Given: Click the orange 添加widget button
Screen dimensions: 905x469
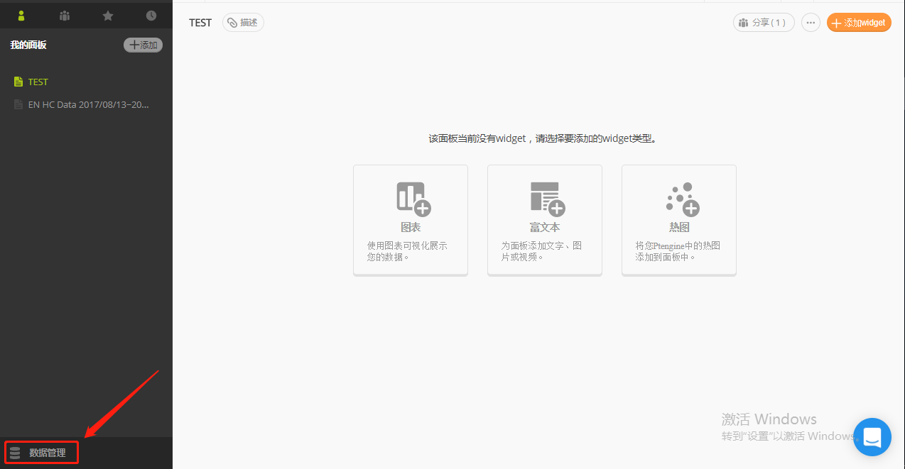Looking at the screenshot, I should (859, 23).
